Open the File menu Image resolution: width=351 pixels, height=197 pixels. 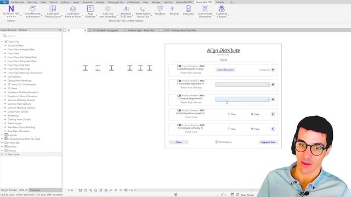point(4,2)
